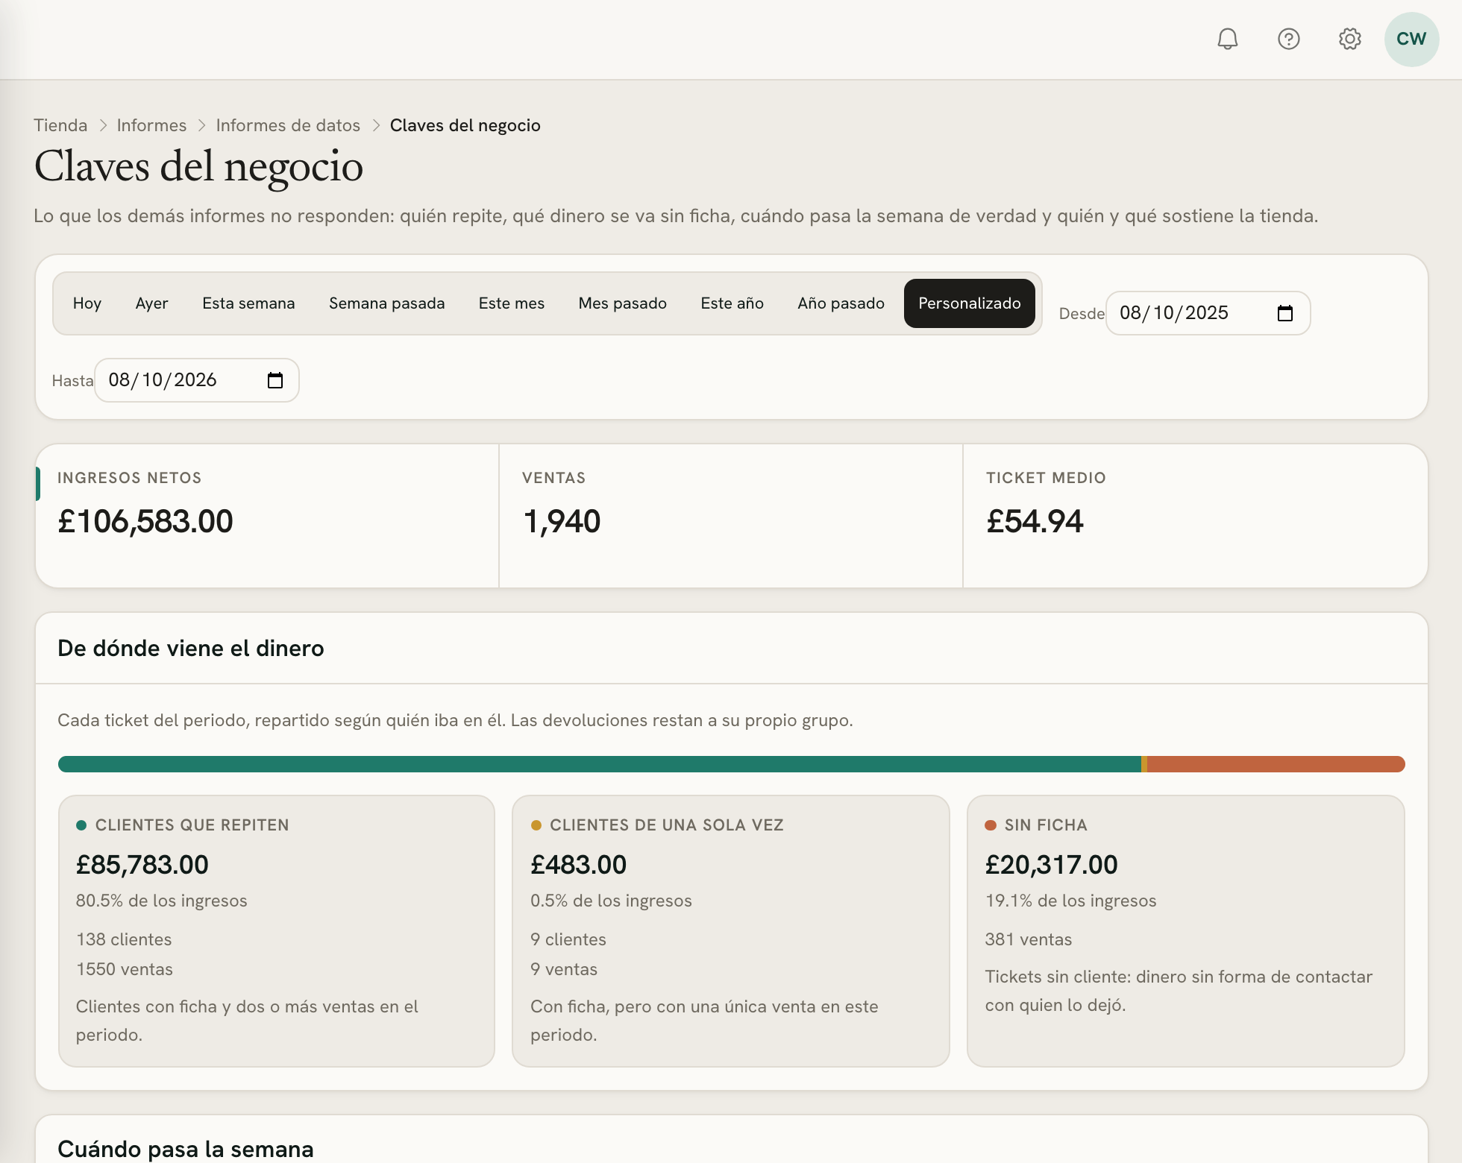Open the CW user avatar menu
The image size is (1462, 1163).
click(x=1411, y=40)
